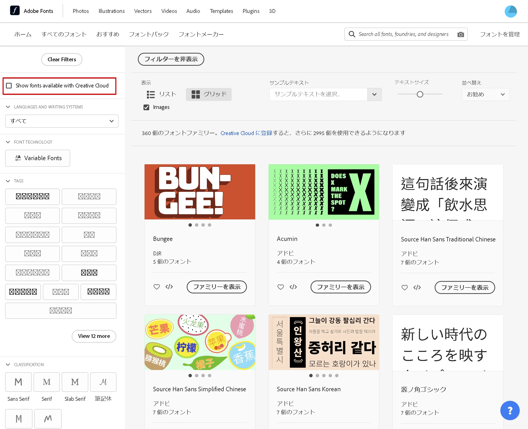Click the font search input field
528x429 pixels.
[406, 34]
